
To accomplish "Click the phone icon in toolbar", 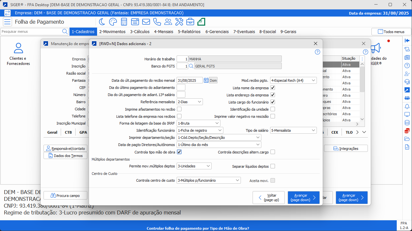I will click(157, 22).
